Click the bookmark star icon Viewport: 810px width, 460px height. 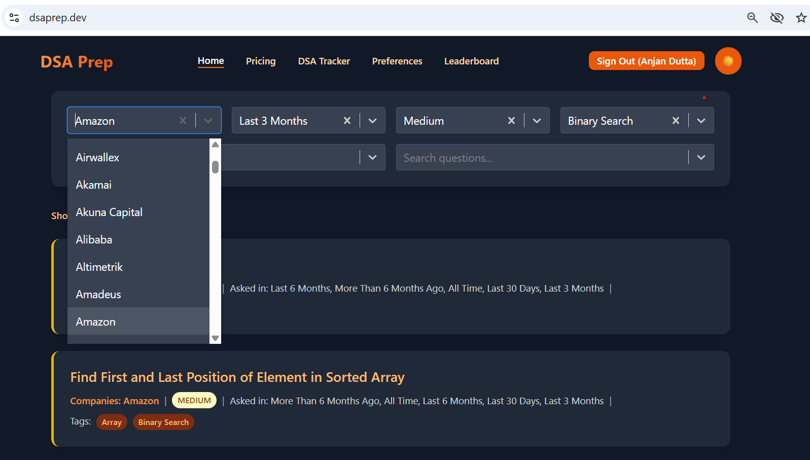point(801,18)
